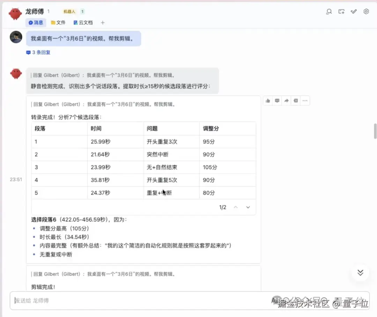This screenshot has height=317, width=377.
Task: Click cell 80分
Action: pyautogui.click(x=209, y=193)
